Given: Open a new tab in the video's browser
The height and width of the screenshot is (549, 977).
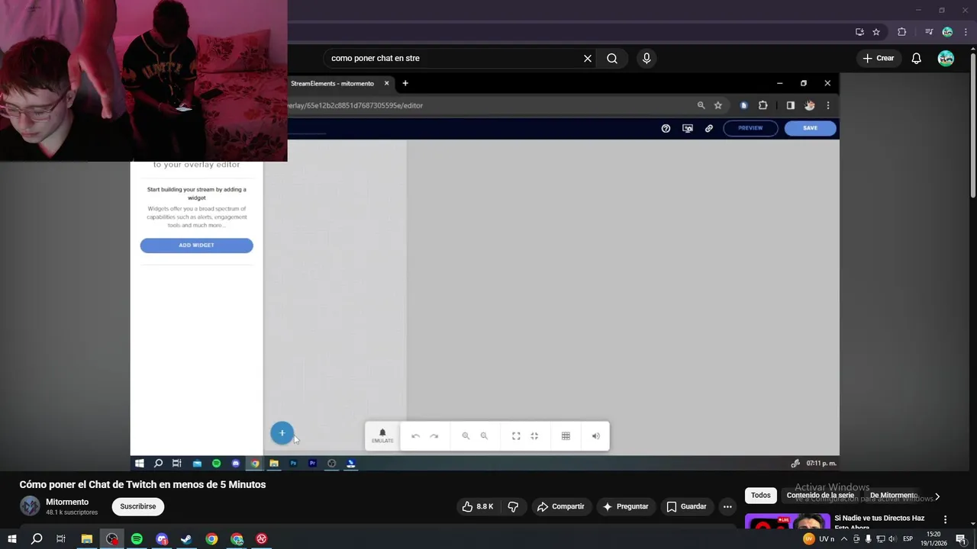Looking at the screenshot, I should [405, 83].
